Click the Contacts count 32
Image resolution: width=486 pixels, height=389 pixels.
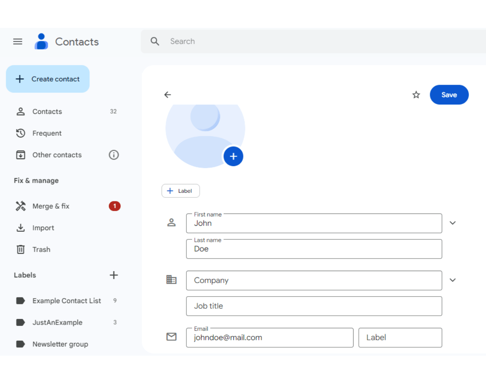[x=113, y=111]
